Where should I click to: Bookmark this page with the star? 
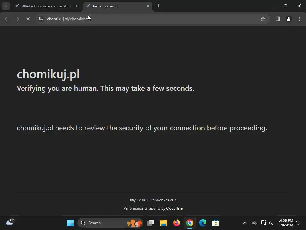(263, 19)
